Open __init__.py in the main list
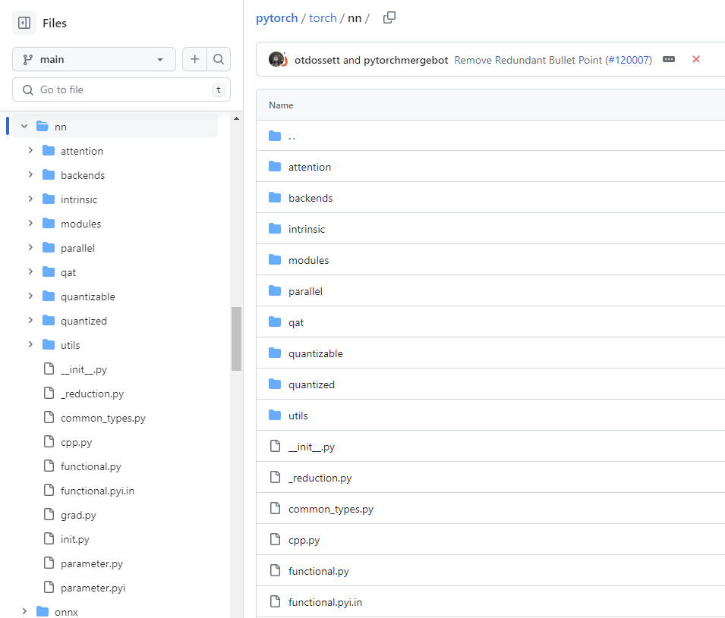The width and height of the screenshot is (725, 618). tap(312, 447)
